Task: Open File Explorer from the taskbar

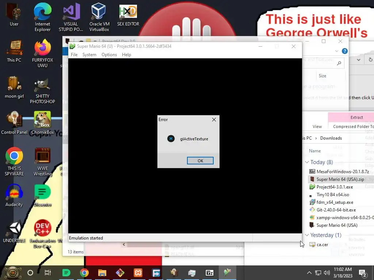Action: 102,273
